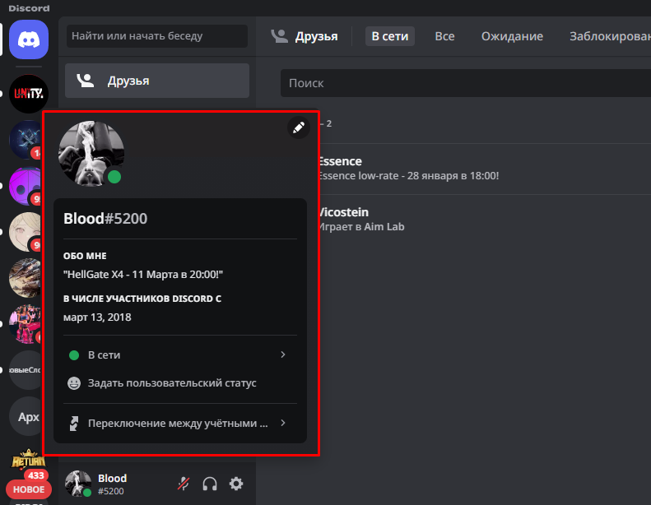Click the НОВОЕ unread mentions pill

29,489
